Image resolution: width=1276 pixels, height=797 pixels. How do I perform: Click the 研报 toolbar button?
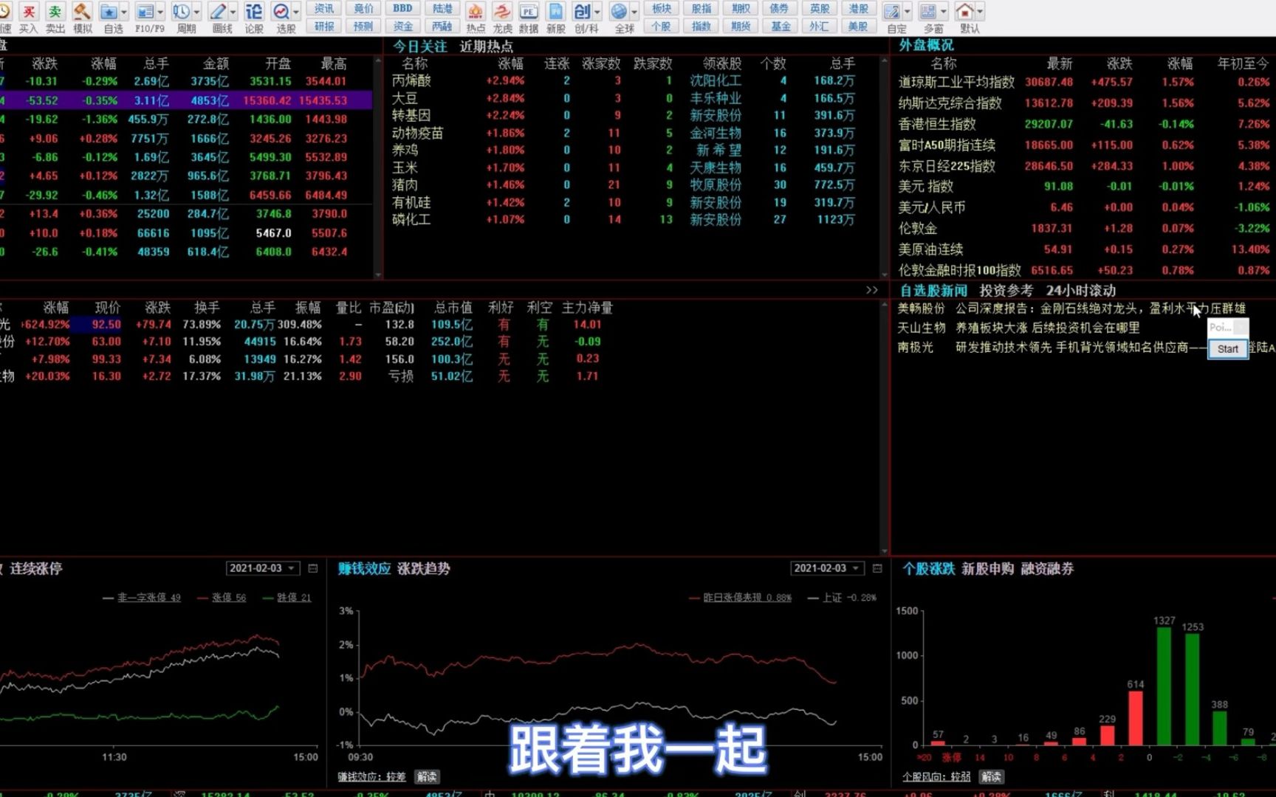click(324, 27)
